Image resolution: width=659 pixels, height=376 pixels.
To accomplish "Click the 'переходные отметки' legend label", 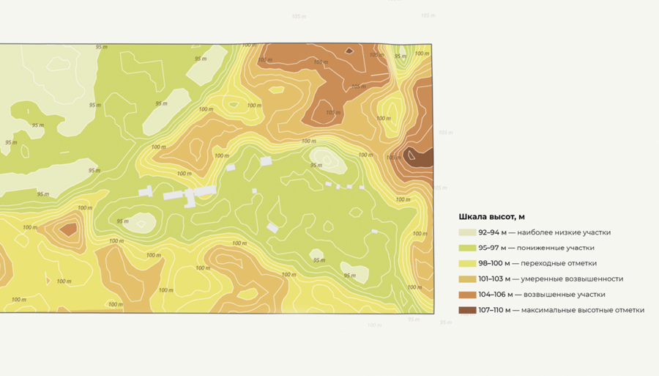I will point(559,263).
